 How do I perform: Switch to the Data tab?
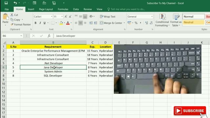(x=76, y=9)
